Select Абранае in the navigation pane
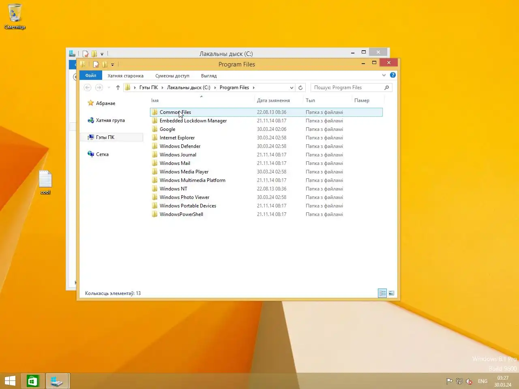Image resolution: width=519 pixels, height=389 pixels. (106, 103)
